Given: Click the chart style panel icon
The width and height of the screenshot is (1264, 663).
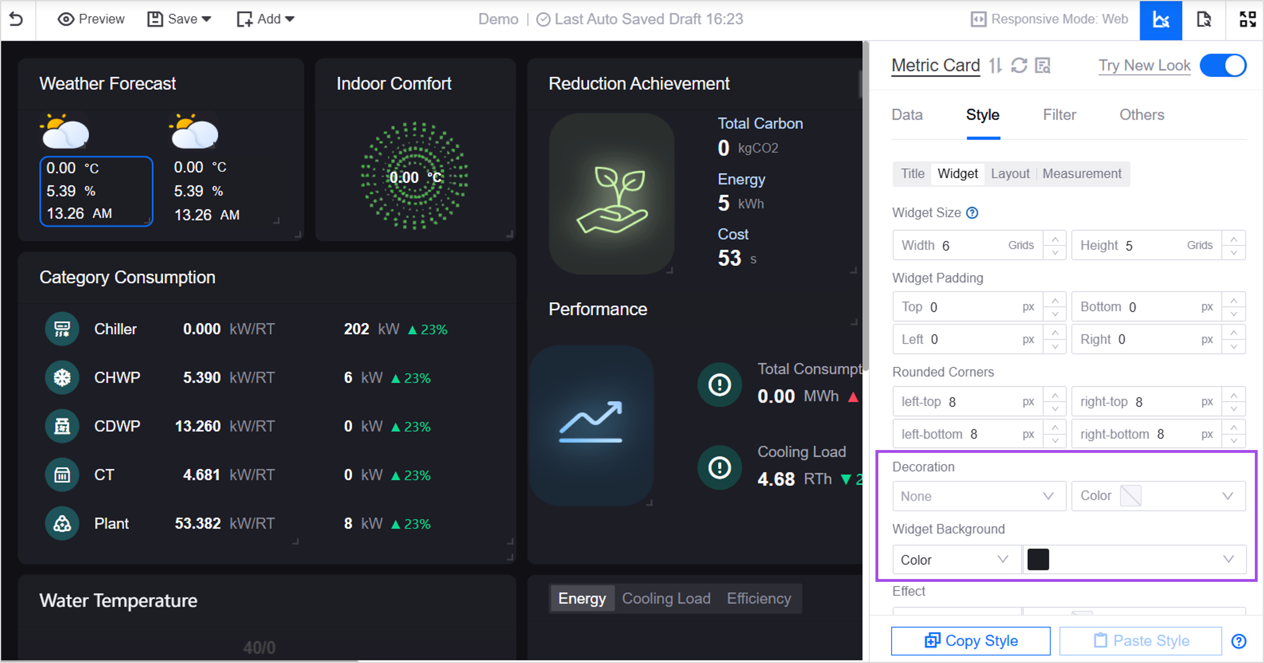Looking at the screenshot, I should tap(1160, 20).
